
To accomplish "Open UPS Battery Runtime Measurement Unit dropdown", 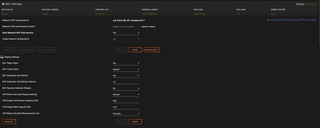I will pyautogui.click(x=126, y=114).
